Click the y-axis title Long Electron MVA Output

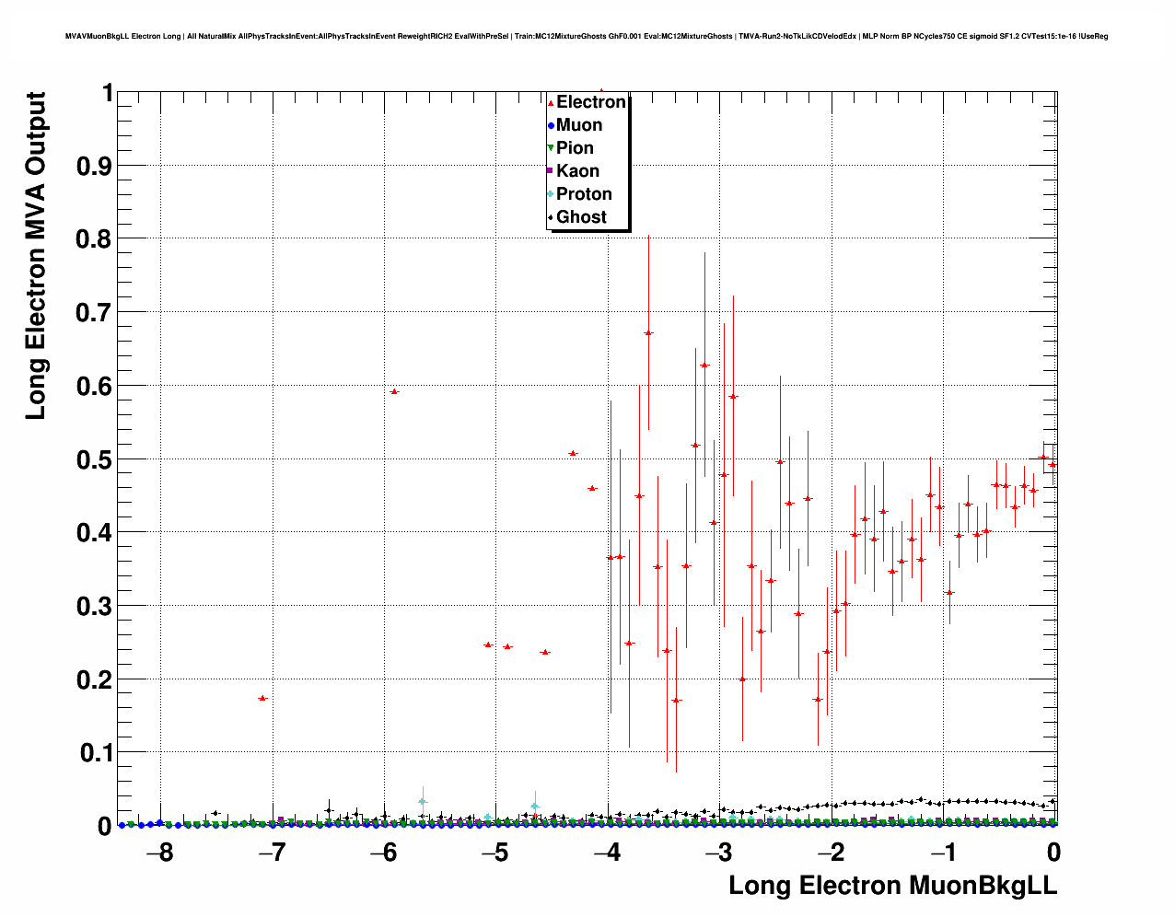pos(36,256)
